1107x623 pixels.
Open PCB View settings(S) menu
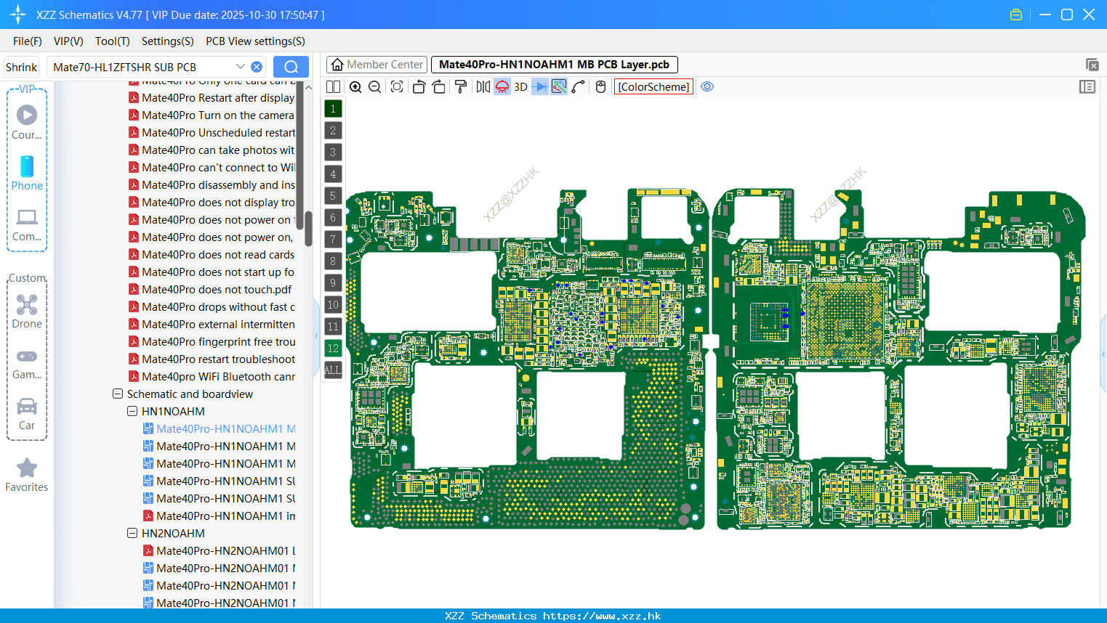[255, 41]
